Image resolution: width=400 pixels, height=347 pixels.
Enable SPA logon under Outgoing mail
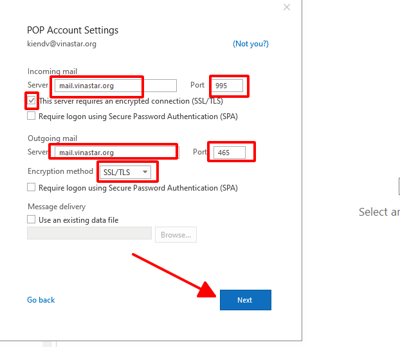point(32,188)
